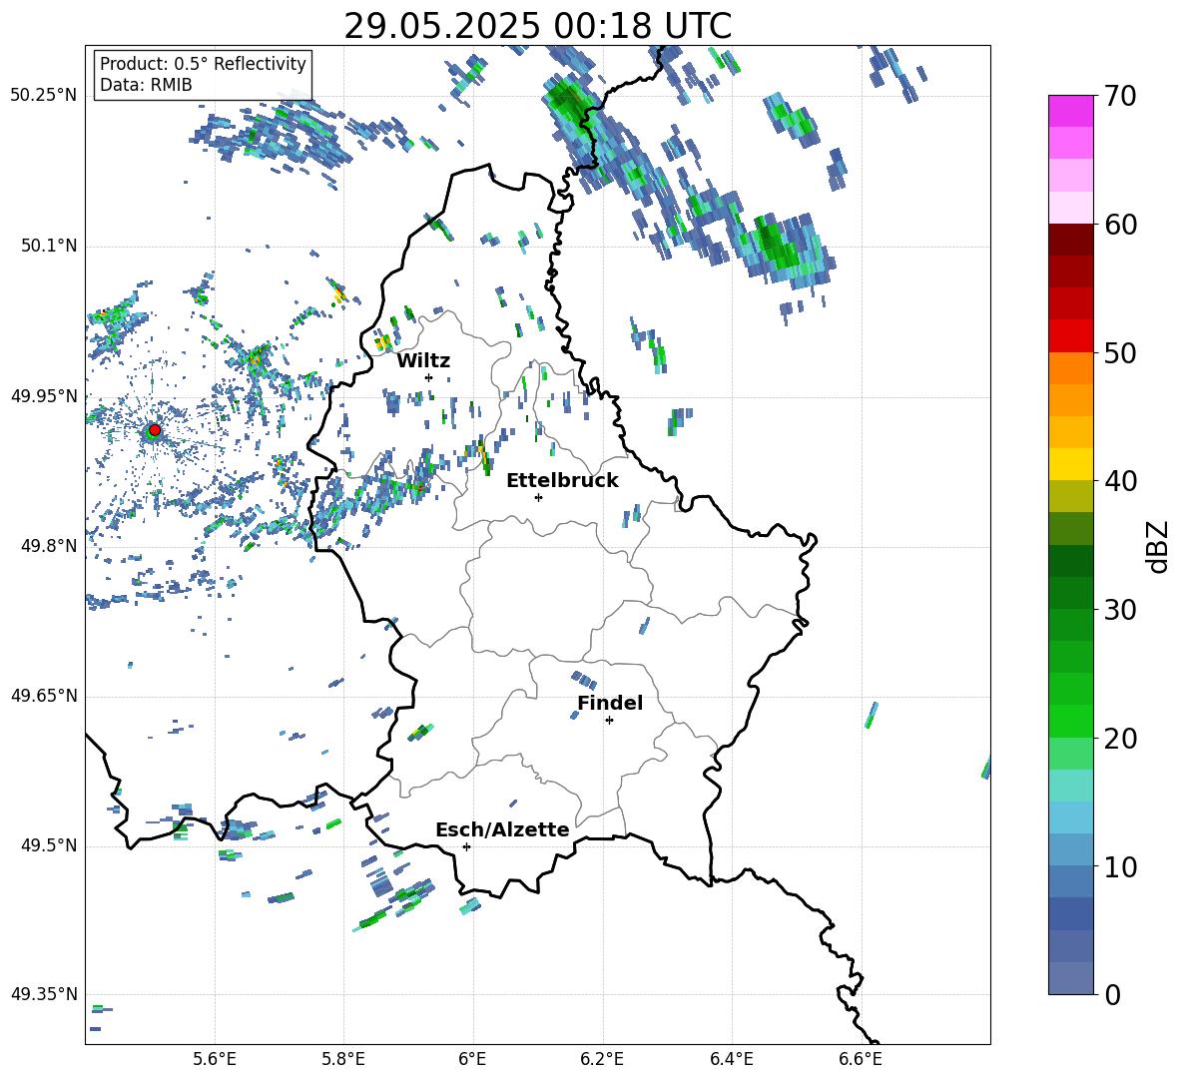Screen dimensions: 1182x1079
Task: Pick the dark maroon swatch just below 60 dBZ
Action: (1071, 240)
